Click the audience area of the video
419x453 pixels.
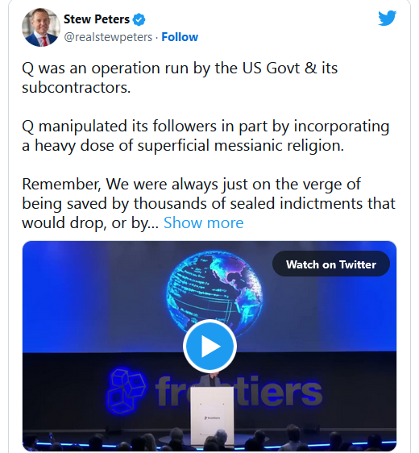coord(209,441)
